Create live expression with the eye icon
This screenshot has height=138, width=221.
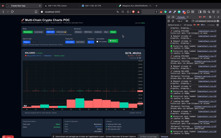click(x=187, y=21)
